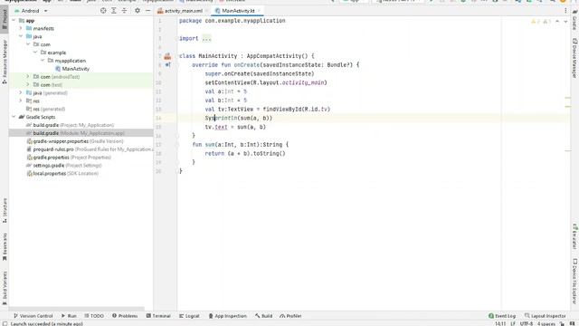
Task: Go to next highlighted problem arrow
Action: coord(565,22)
